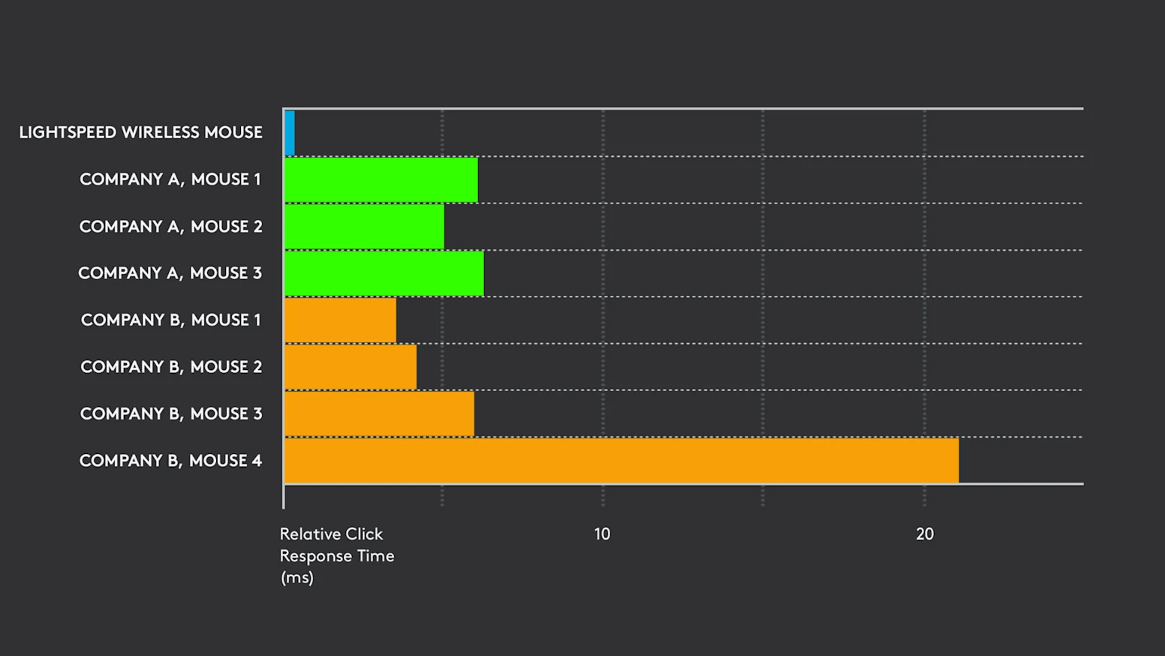1165x656 pixels.
Task: Select the longest orange bar, Company B Mouse 4
Action: click(x=621, y=461)
